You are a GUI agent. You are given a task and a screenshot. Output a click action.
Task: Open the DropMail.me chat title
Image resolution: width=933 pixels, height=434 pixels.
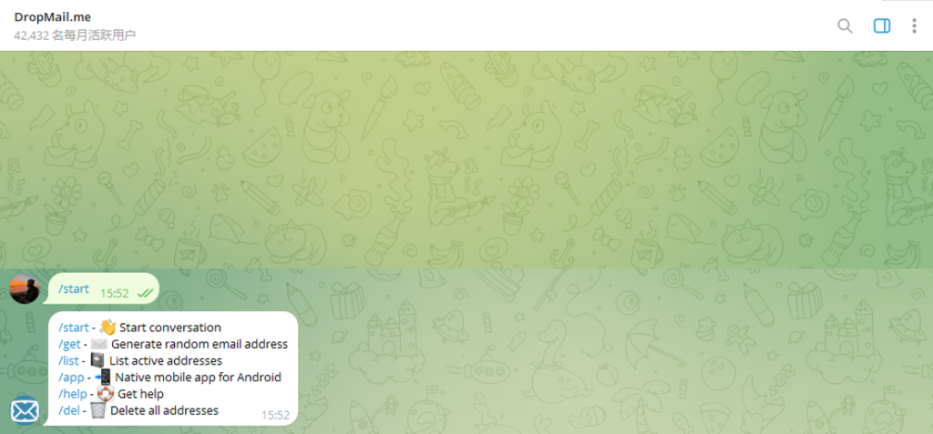click(52, 17)
